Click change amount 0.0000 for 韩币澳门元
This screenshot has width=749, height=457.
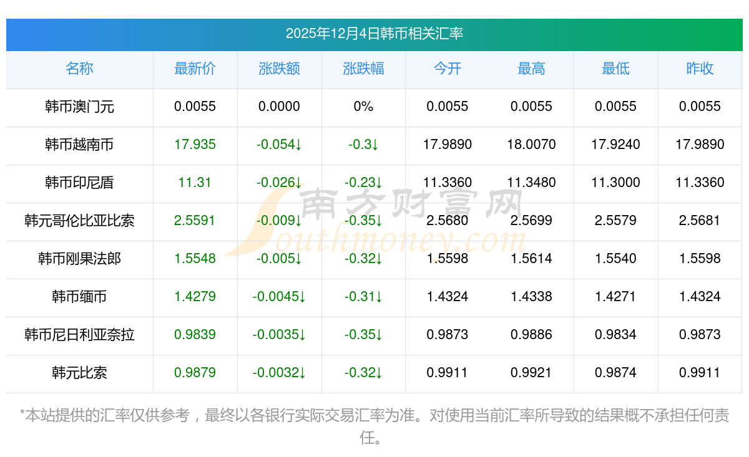[x=279, y=107]
